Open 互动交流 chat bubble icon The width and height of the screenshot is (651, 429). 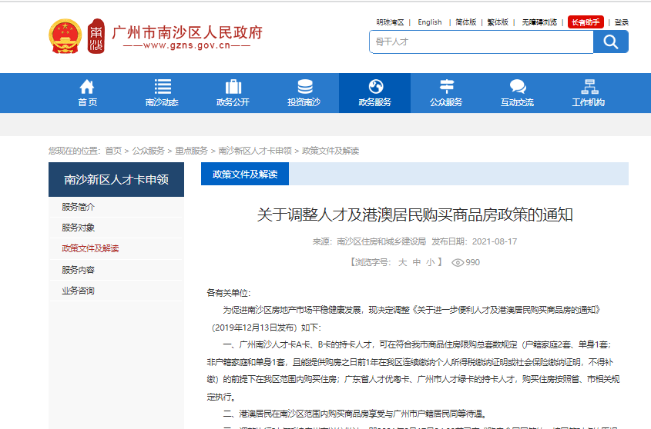tap(518, 87)
